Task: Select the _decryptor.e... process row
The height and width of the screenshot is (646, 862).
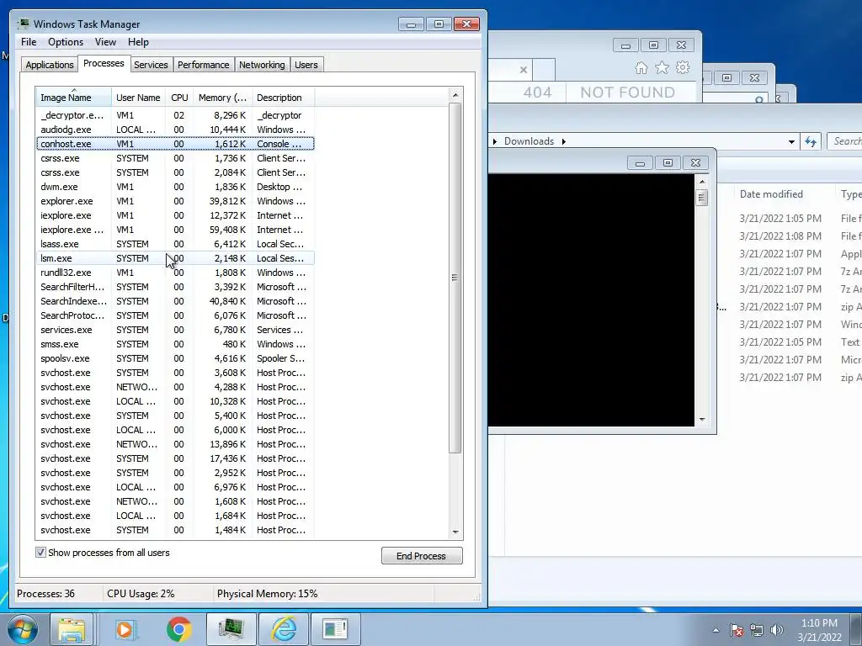Action: [175, 115]
